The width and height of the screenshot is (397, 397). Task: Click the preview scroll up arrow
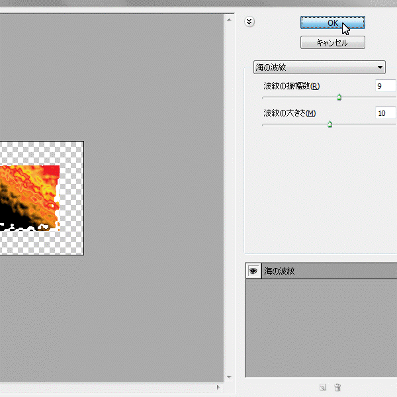pos(229,20)
